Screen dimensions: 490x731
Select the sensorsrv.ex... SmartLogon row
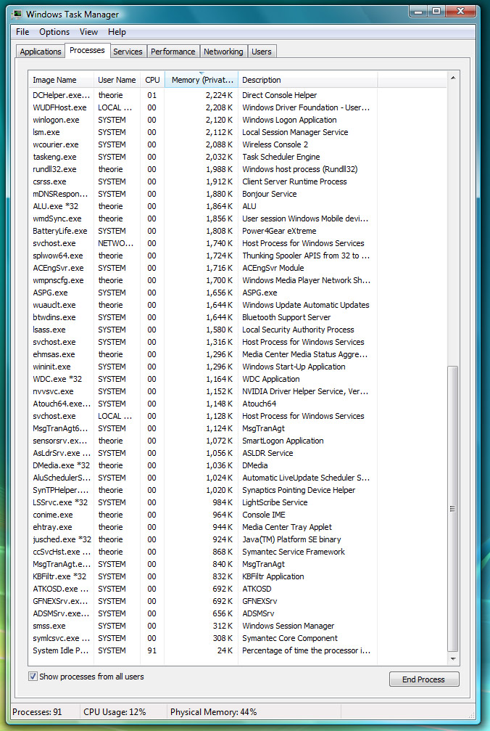(x=203, y=441)
